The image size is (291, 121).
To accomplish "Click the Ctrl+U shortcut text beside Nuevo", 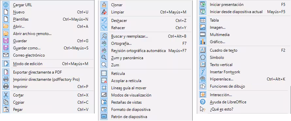I will pos(83,12).
